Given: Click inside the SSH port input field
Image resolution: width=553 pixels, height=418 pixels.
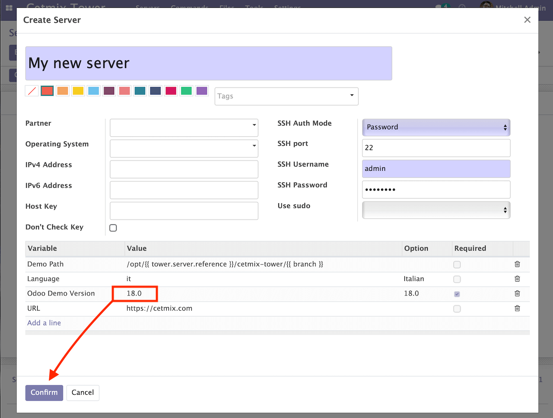Looking at the screenshot, I should [x=436, y=148].
